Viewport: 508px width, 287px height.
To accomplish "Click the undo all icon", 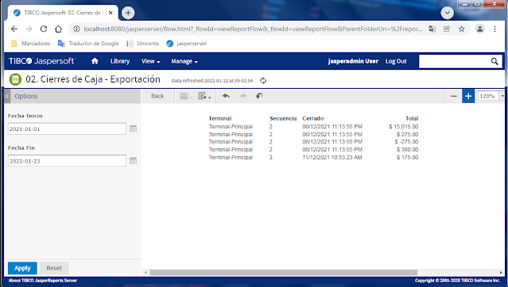I will pos(259,96).
